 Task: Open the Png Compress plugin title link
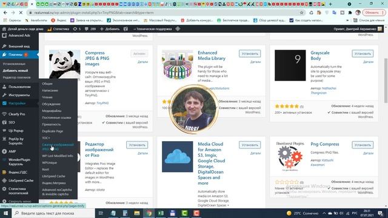(325, 144)
